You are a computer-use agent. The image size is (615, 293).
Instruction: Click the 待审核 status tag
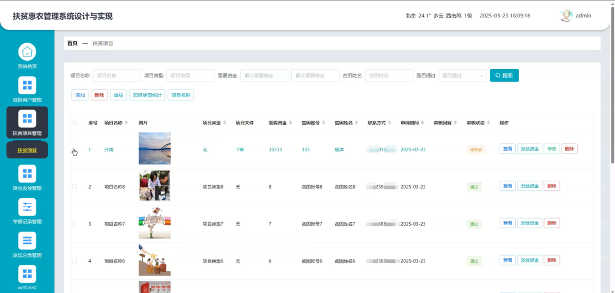[476, 150]
